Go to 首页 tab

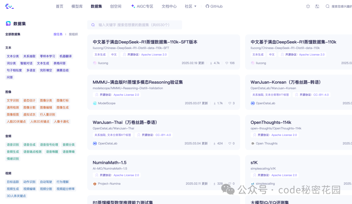pos(60,6)
